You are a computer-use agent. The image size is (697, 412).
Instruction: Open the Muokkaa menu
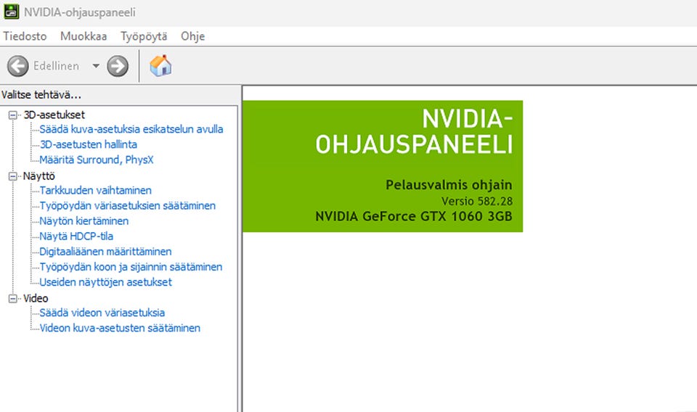click(x=83, y=36)
